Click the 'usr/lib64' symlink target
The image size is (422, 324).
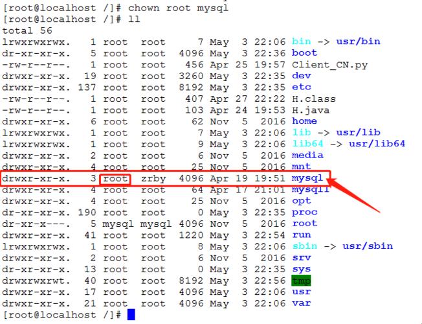click(377, 144)
